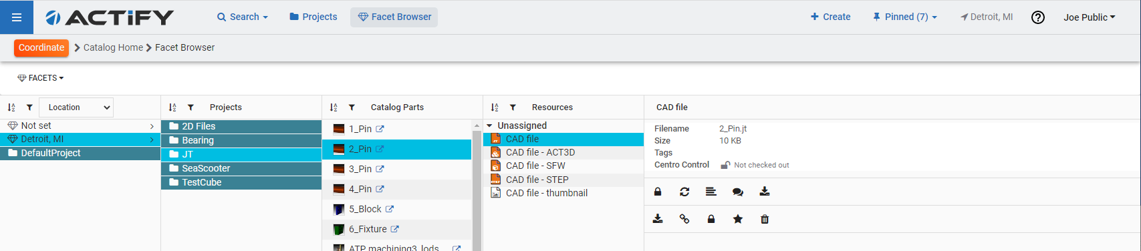Open the Location facet dropdown
The image size is (1141, 251).
pos(76,107)
